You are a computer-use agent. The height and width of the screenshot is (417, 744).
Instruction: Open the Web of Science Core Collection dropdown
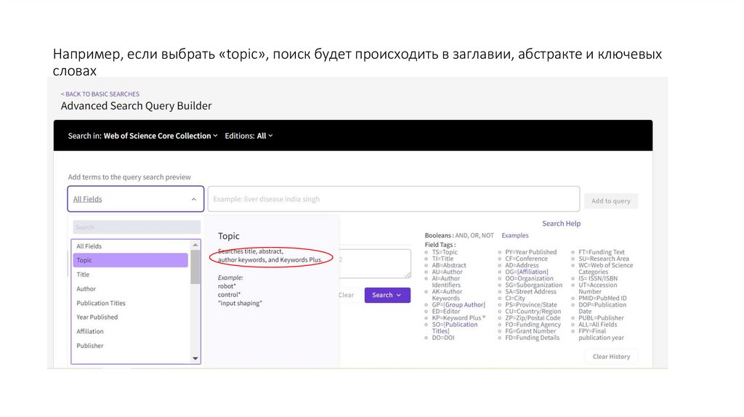(x=161, y=136)
